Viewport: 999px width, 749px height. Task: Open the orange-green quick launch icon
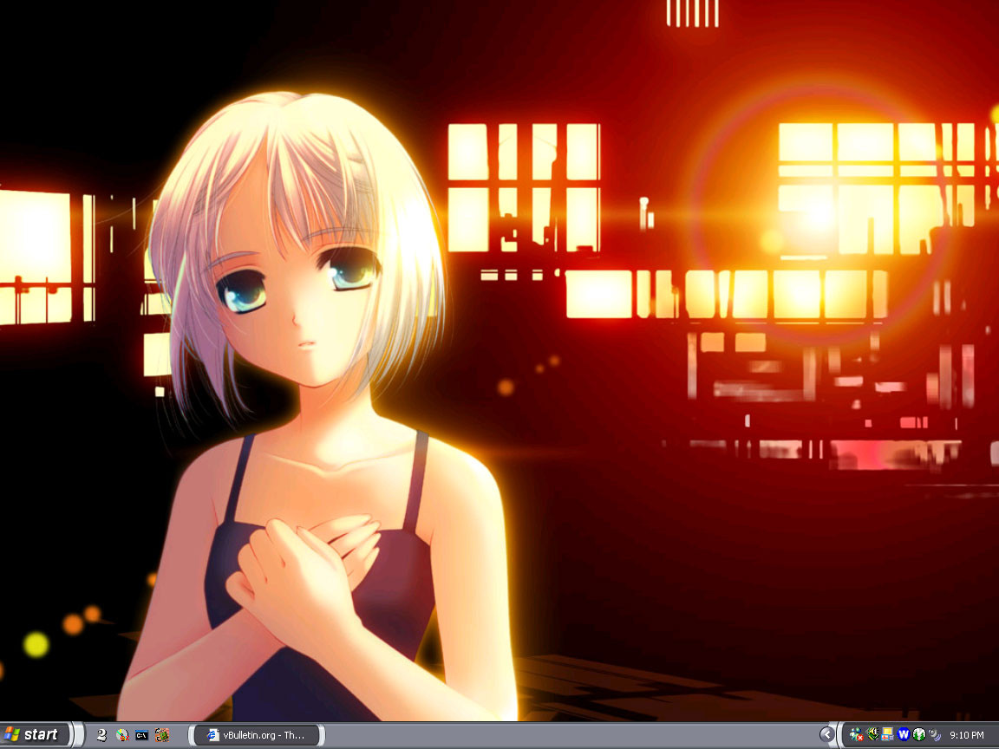pos(162,735)
